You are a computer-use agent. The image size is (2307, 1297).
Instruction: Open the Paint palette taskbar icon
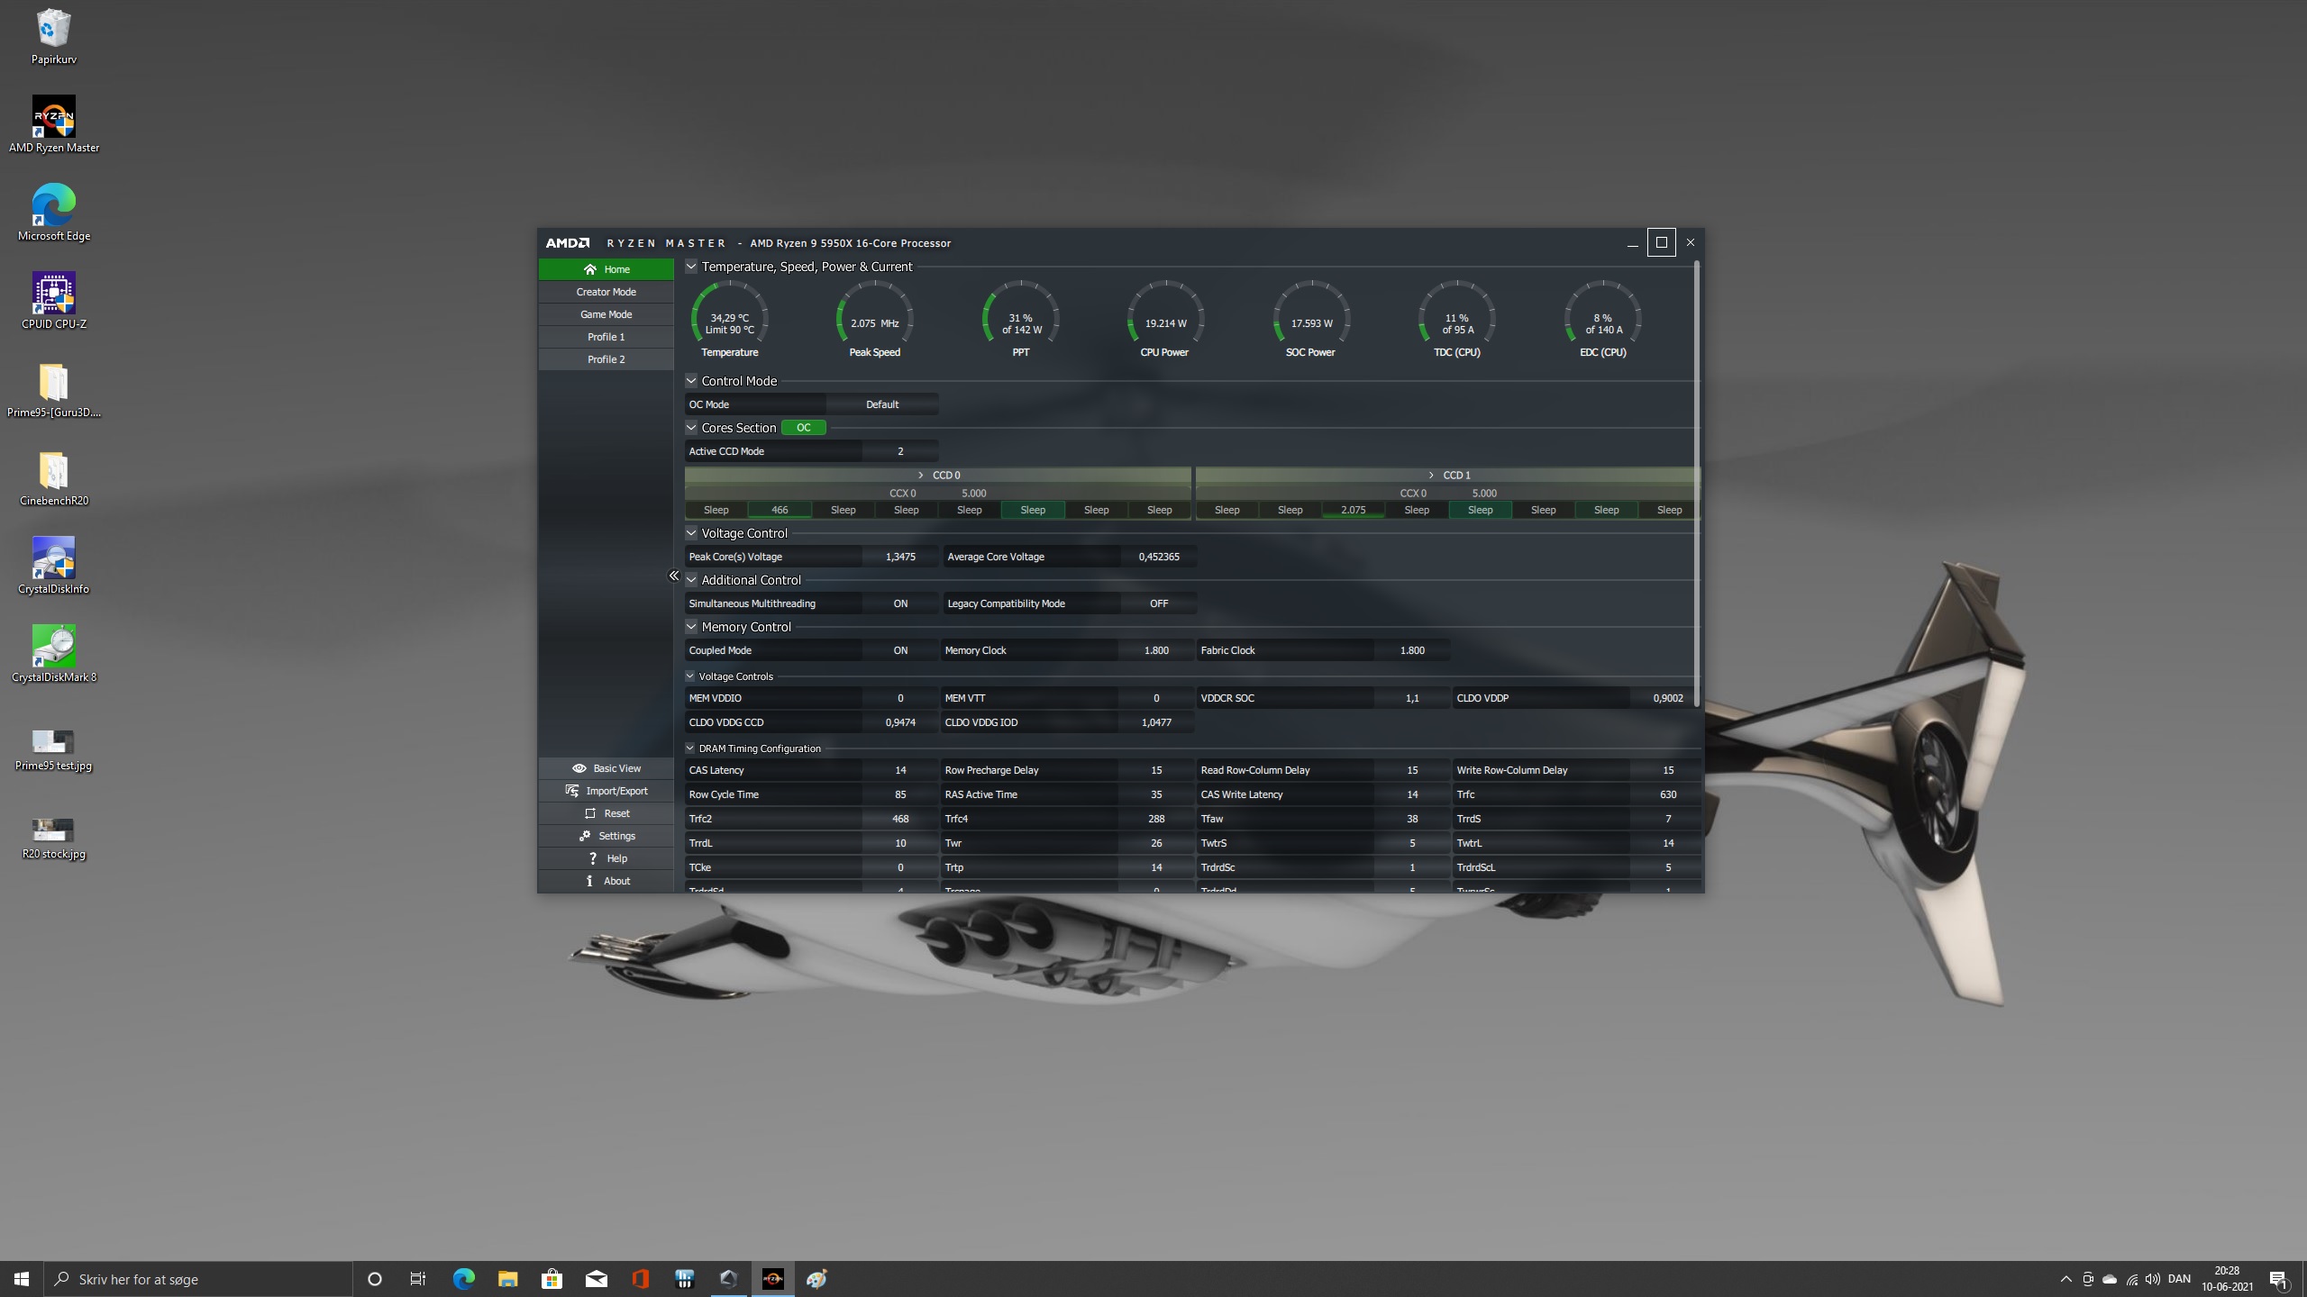click(816, 1279)
